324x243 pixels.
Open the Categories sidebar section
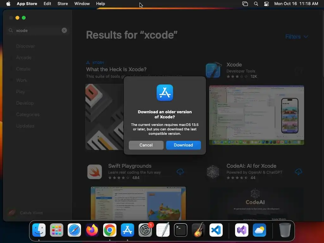(x=28, y=115)
